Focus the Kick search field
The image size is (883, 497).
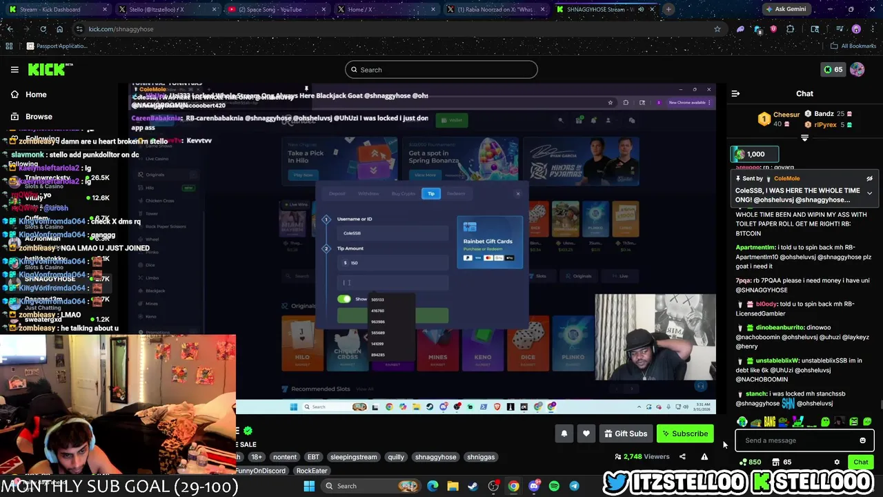coord(441,70)
